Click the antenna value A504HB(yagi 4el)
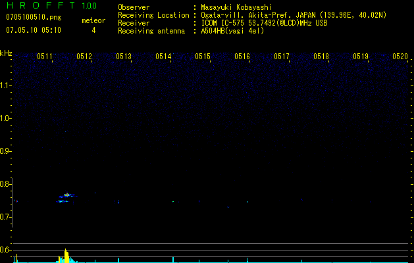This screenshot has height=263, width=414. pyautogui.click(x=232, y=31)
